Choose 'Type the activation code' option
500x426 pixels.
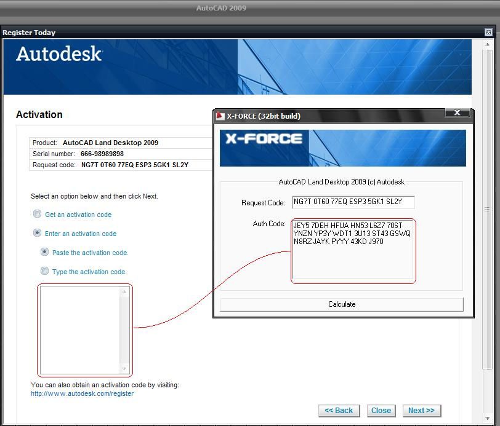point(44,271)
